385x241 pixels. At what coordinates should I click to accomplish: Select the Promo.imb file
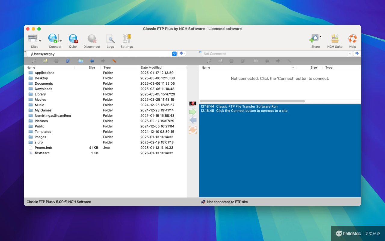105,148
